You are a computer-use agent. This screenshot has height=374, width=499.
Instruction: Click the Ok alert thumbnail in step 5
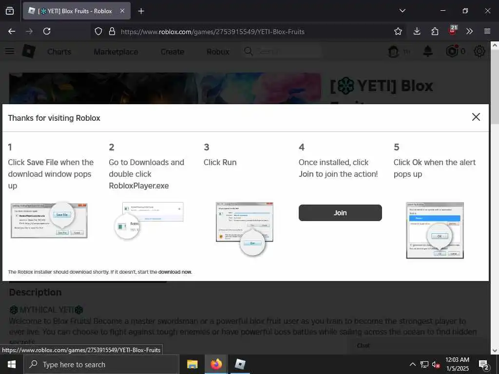click(435, 230)
